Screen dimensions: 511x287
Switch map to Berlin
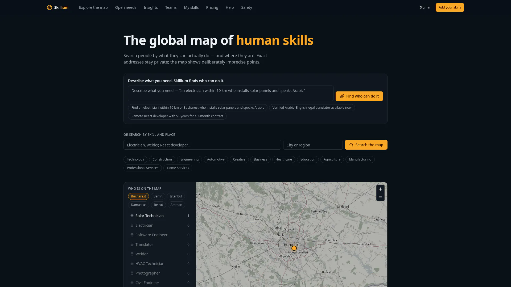click(x=158, y=196)
